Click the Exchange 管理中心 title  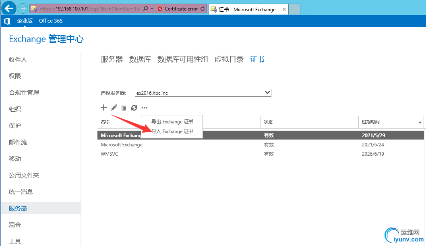(x=46, y=39)
